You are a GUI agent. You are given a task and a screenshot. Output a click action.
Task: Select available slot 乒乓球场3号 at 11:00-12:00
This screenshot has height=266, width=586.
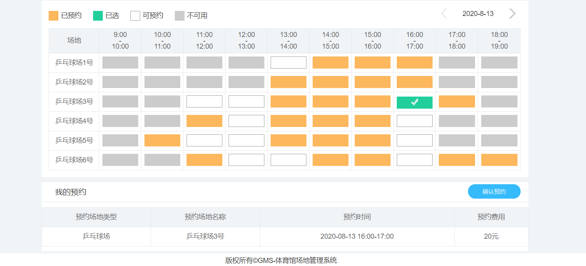(204, 102)
